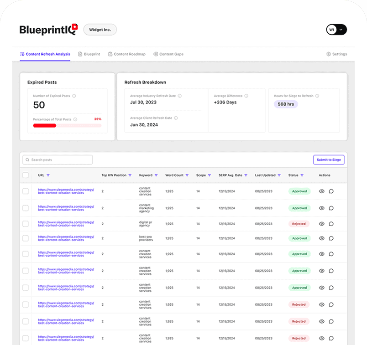367x345 pixels.
Task: Tick the select-all checkbox in table header
Action: coord(26,175)
